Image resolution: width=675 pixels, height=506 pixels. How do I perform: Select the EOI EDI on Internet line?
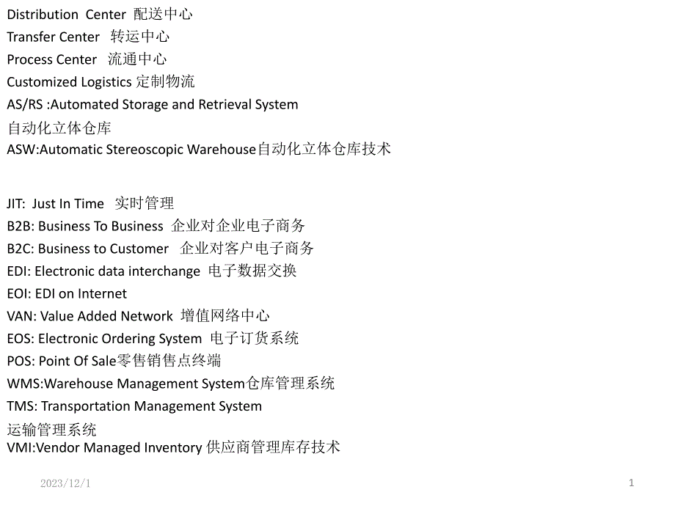coord(67,293)
